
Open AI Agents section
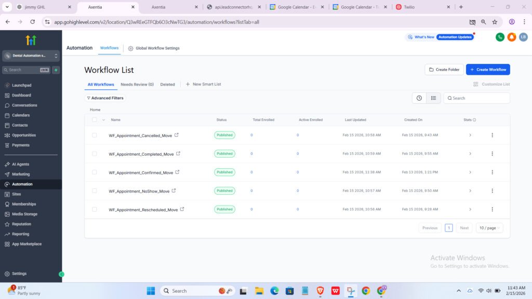pyautogui.click(x=20, y=164)
